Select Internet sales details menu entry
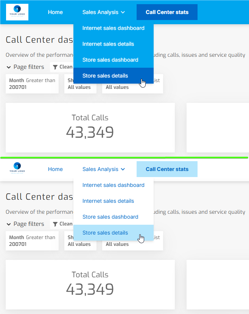The width and height of the screenshot is (249, 314). [x=108, y=44]
